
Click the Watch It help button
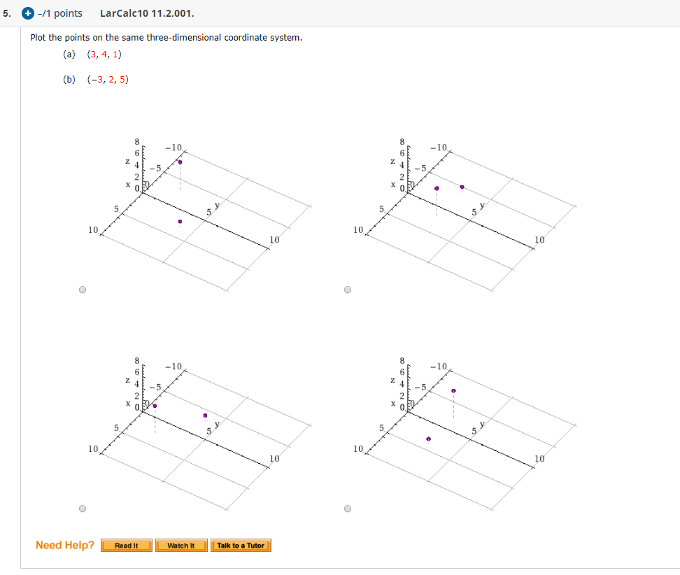pos(181,545)
